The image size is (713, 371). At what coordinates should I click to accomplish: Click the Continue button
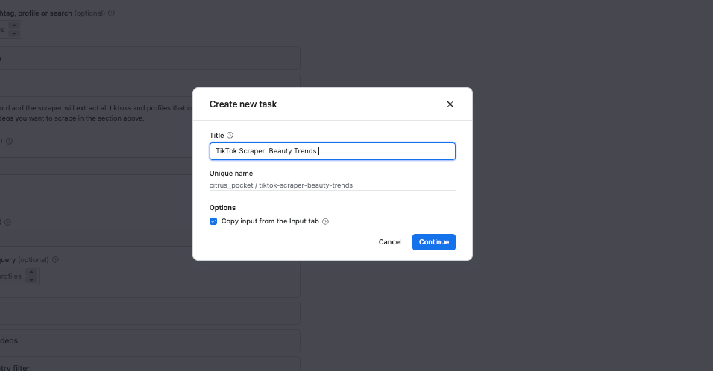tap(434, 242)
